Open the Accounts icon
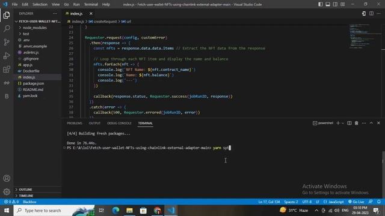 [7, 178]
